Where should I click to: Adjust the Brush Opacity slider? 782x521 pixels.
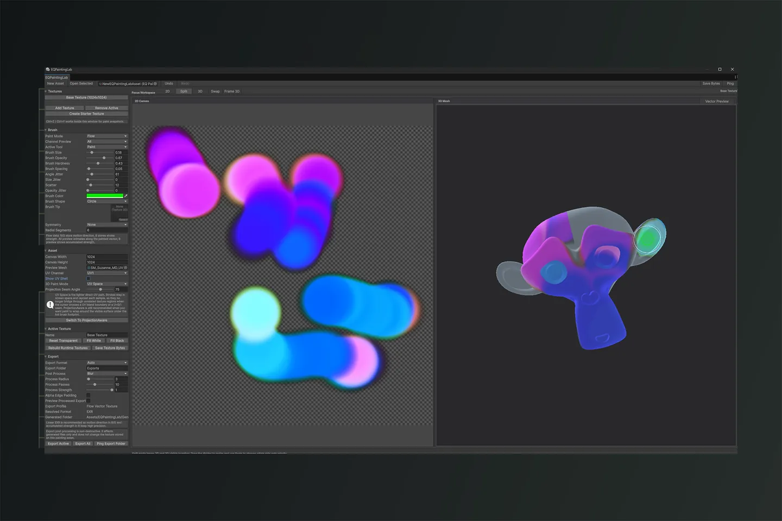[100, 158]
